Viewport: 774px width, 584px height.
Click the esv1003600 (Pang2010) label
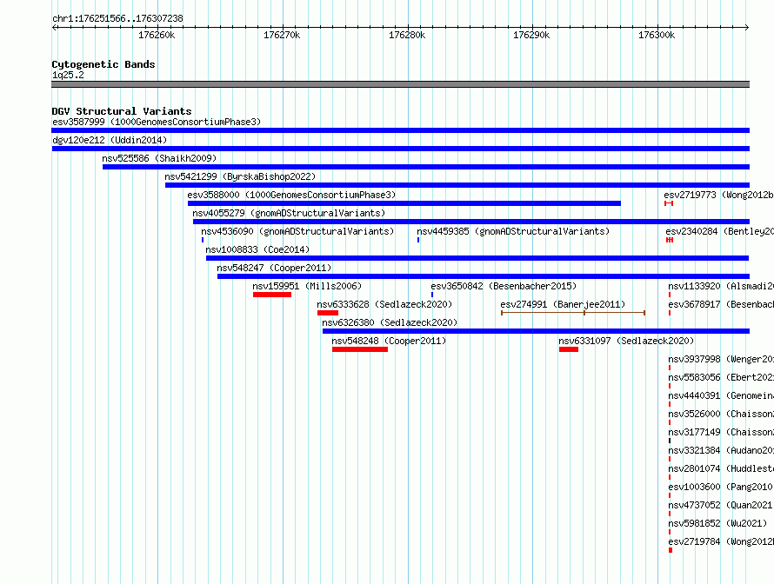point(721,487)
